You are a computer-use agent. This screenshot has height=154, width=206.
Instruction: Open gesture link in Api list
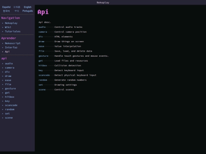[x=43, y=56]
